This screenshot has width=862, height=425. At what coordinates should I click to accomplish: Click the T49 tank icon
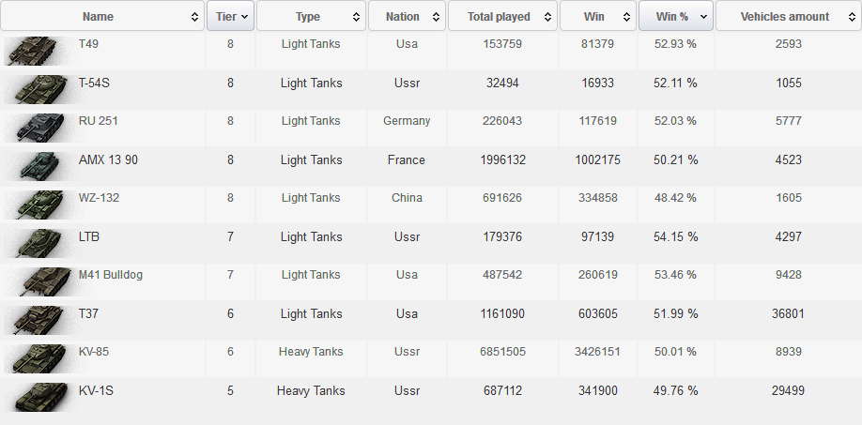36,50
